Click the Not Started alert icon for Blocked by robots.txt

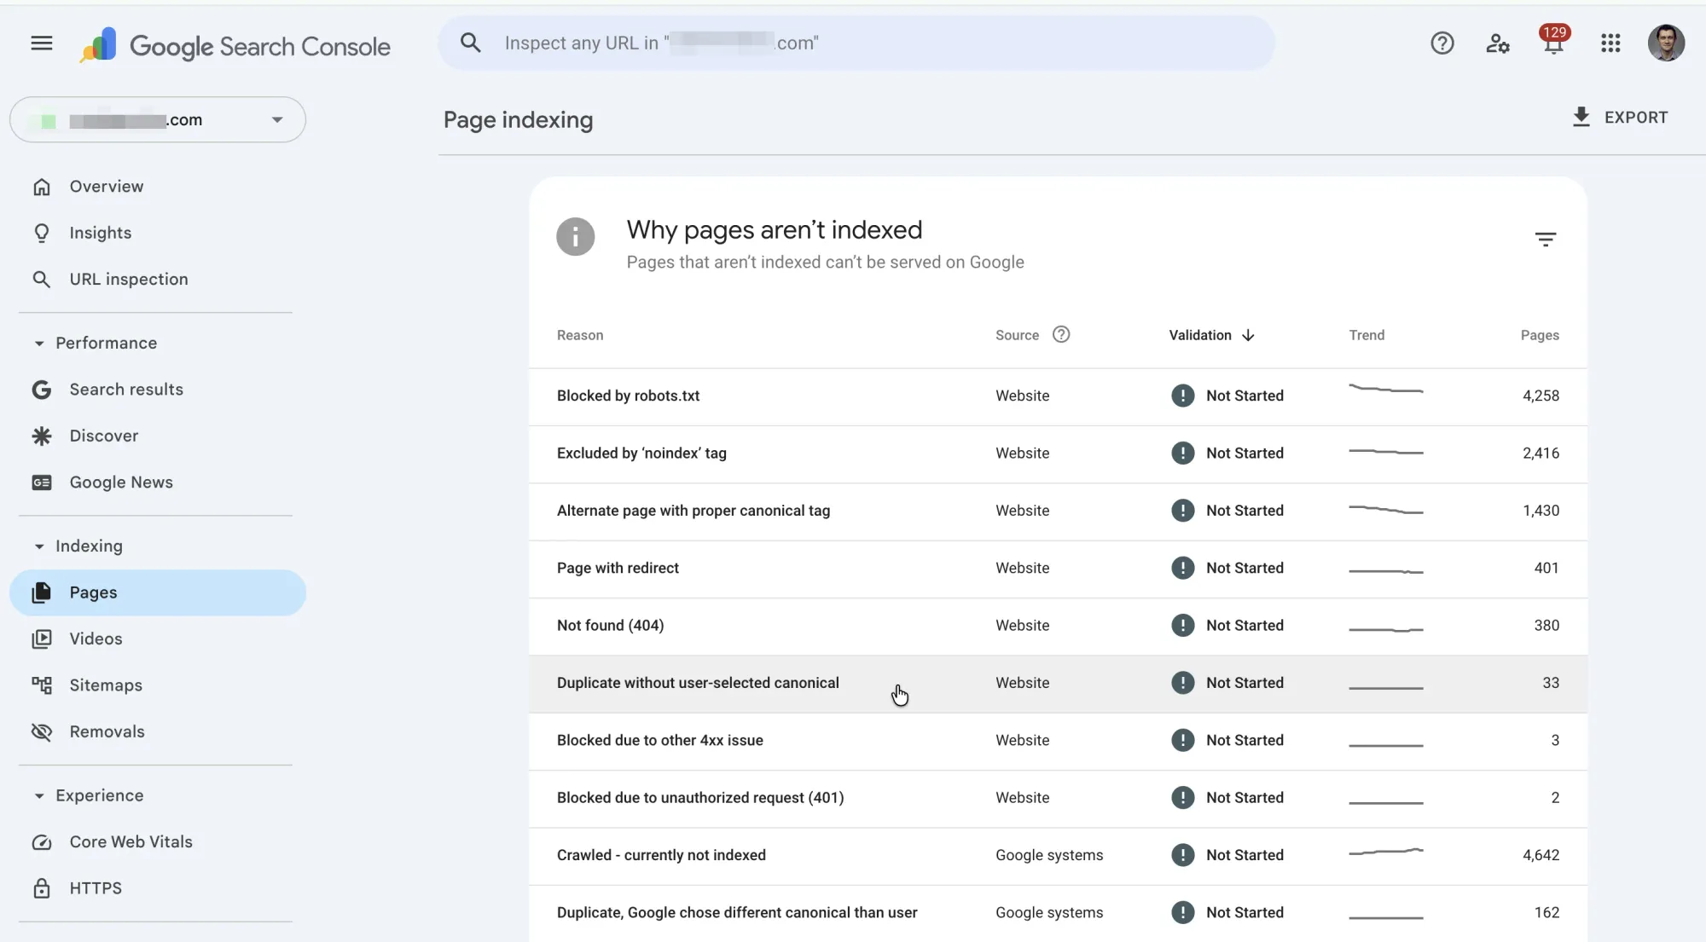click(1182, 396)
